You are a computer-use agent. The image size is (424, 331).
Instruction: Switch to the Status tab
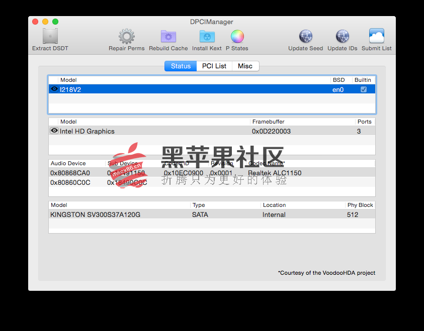[x=181, y=66]
